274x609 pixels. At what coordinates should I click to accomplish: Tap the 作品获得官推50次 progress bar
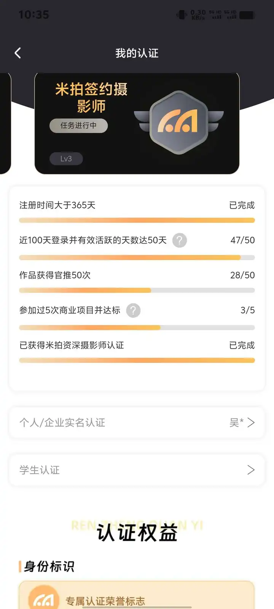(137, 290)
